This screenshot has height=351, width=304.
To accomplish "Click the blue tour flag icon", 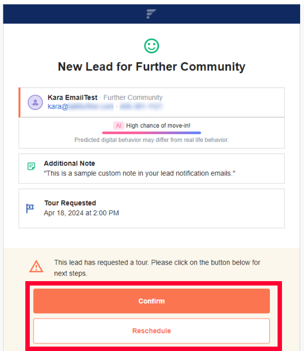I will 30,209.
